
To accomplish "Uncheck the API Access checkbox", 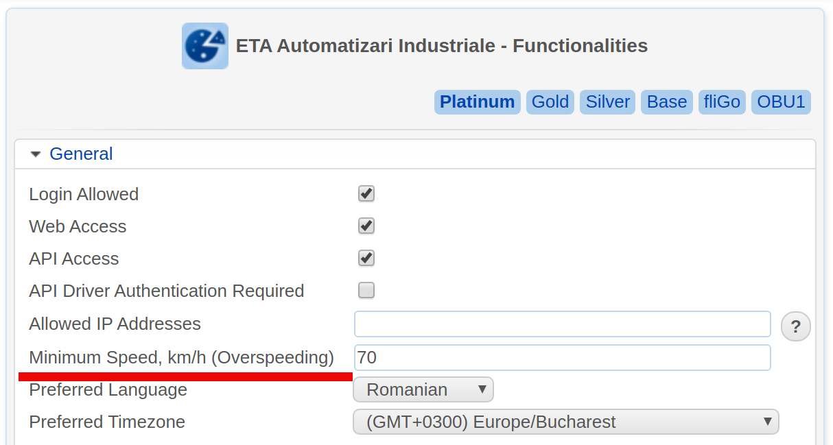I will (x=366, y=258).
